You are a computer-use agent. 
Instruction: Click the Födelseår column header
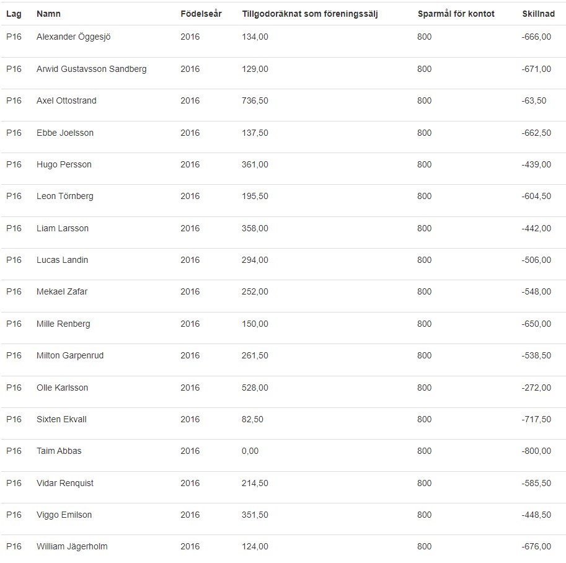(x=201, y=14)
